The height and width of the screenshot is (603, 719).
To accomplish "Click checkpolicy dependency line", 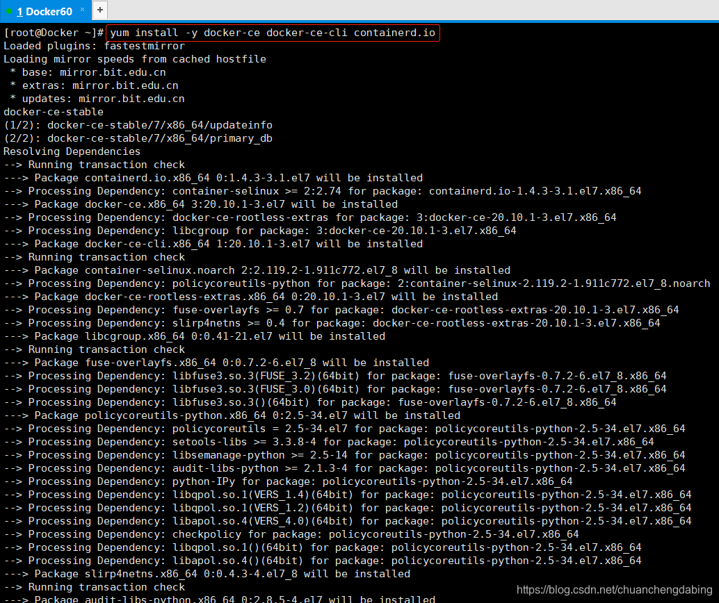I will coord(291,535).
